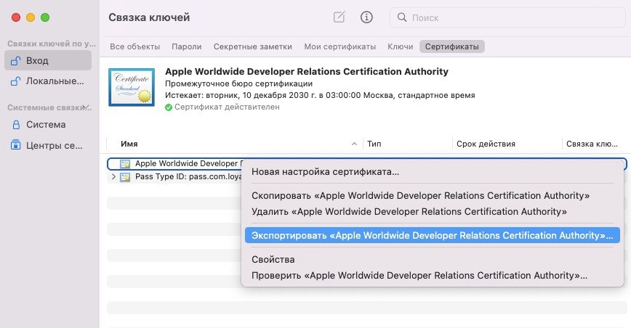The width and height of the screenshot is (631, 328).
Task: Sort by the Связка ключей column header
Action: tap(592, 144)
